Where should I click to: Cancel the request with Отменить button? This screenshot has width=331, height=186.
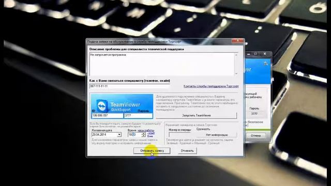[x=187, y=151]
